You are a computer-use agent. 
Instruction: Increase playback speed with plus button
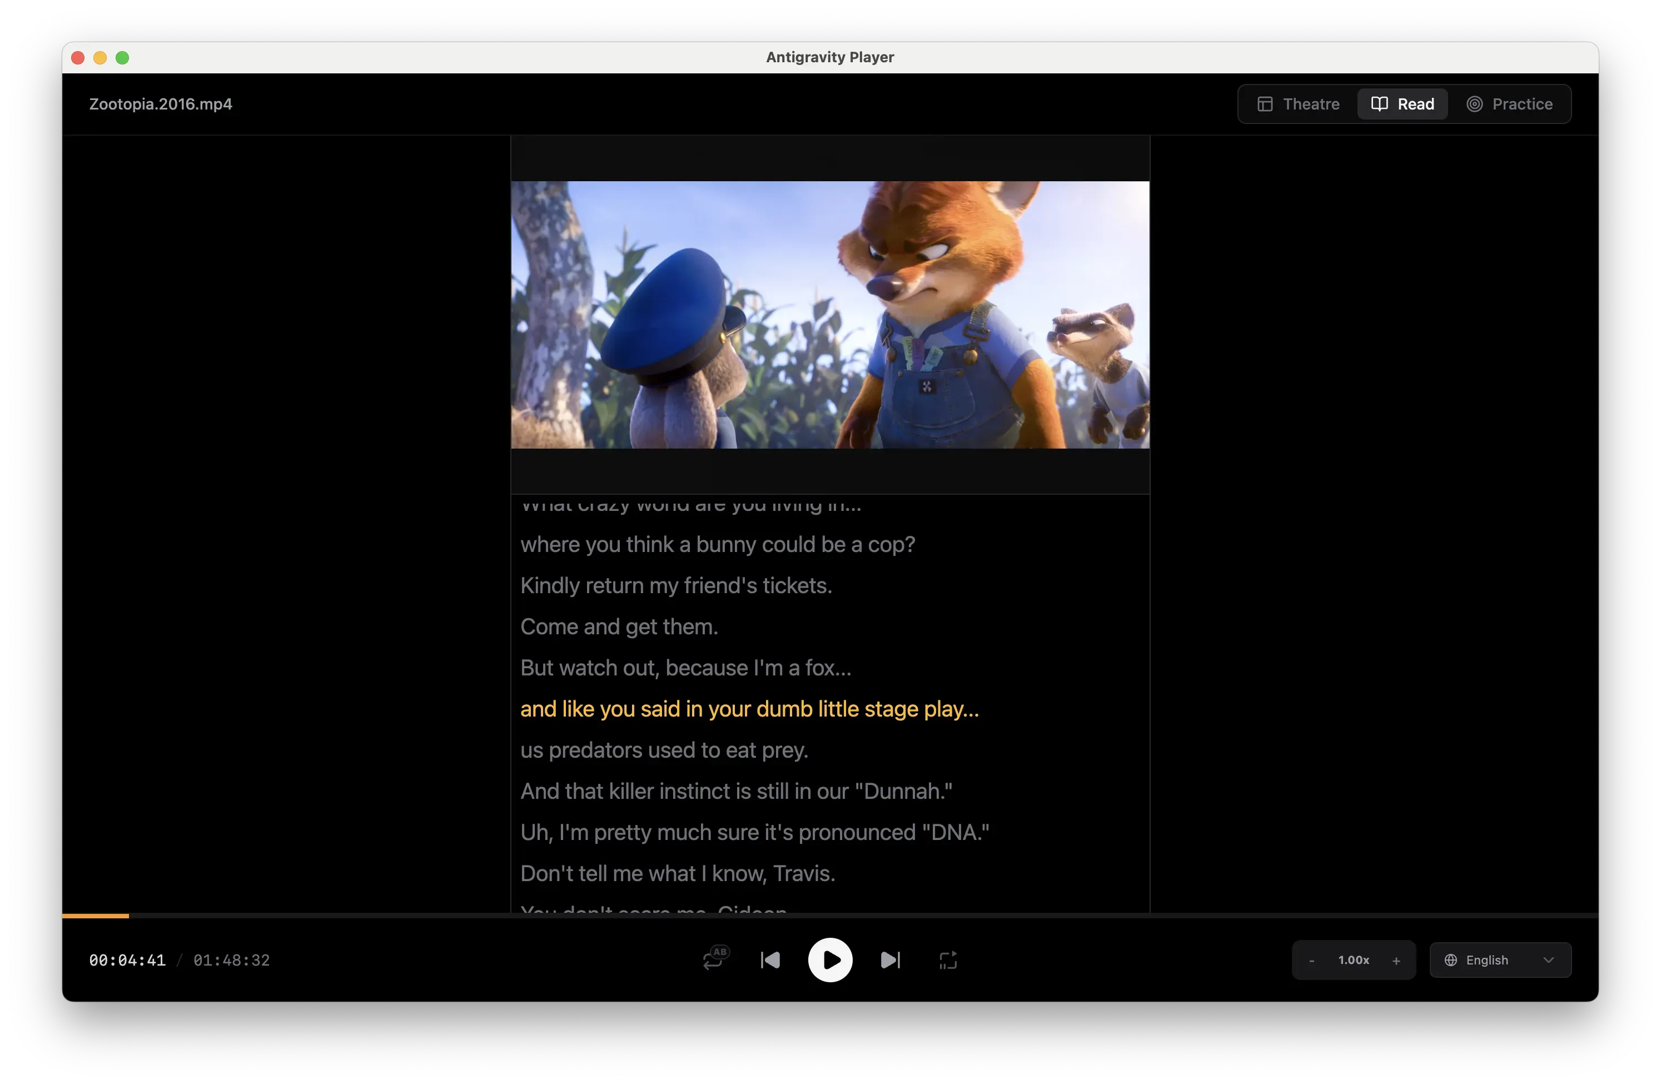[x=1396, y=961]
